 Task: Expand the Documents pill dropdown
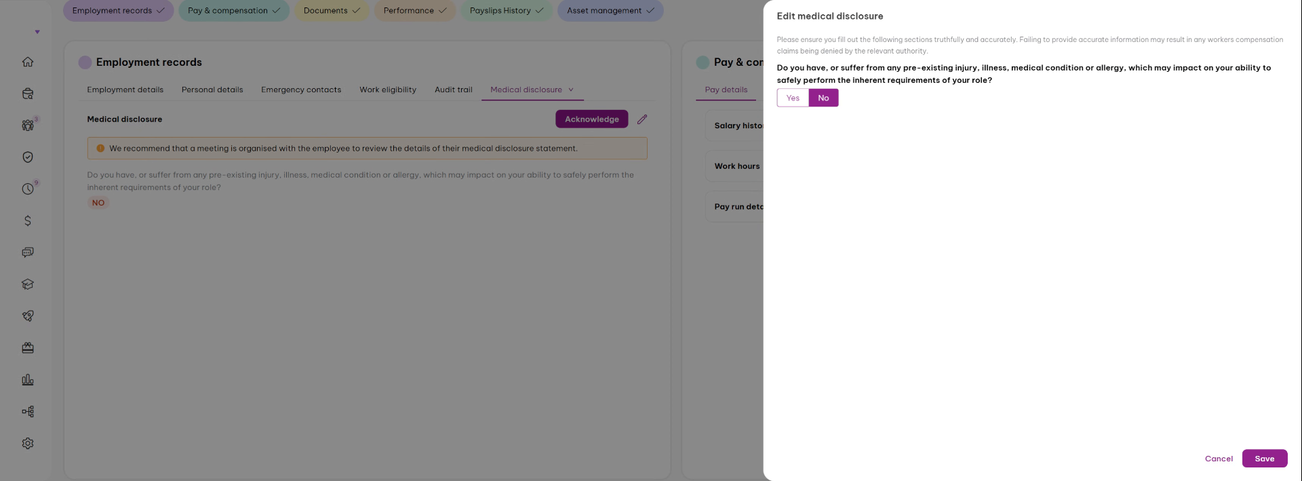332,10
